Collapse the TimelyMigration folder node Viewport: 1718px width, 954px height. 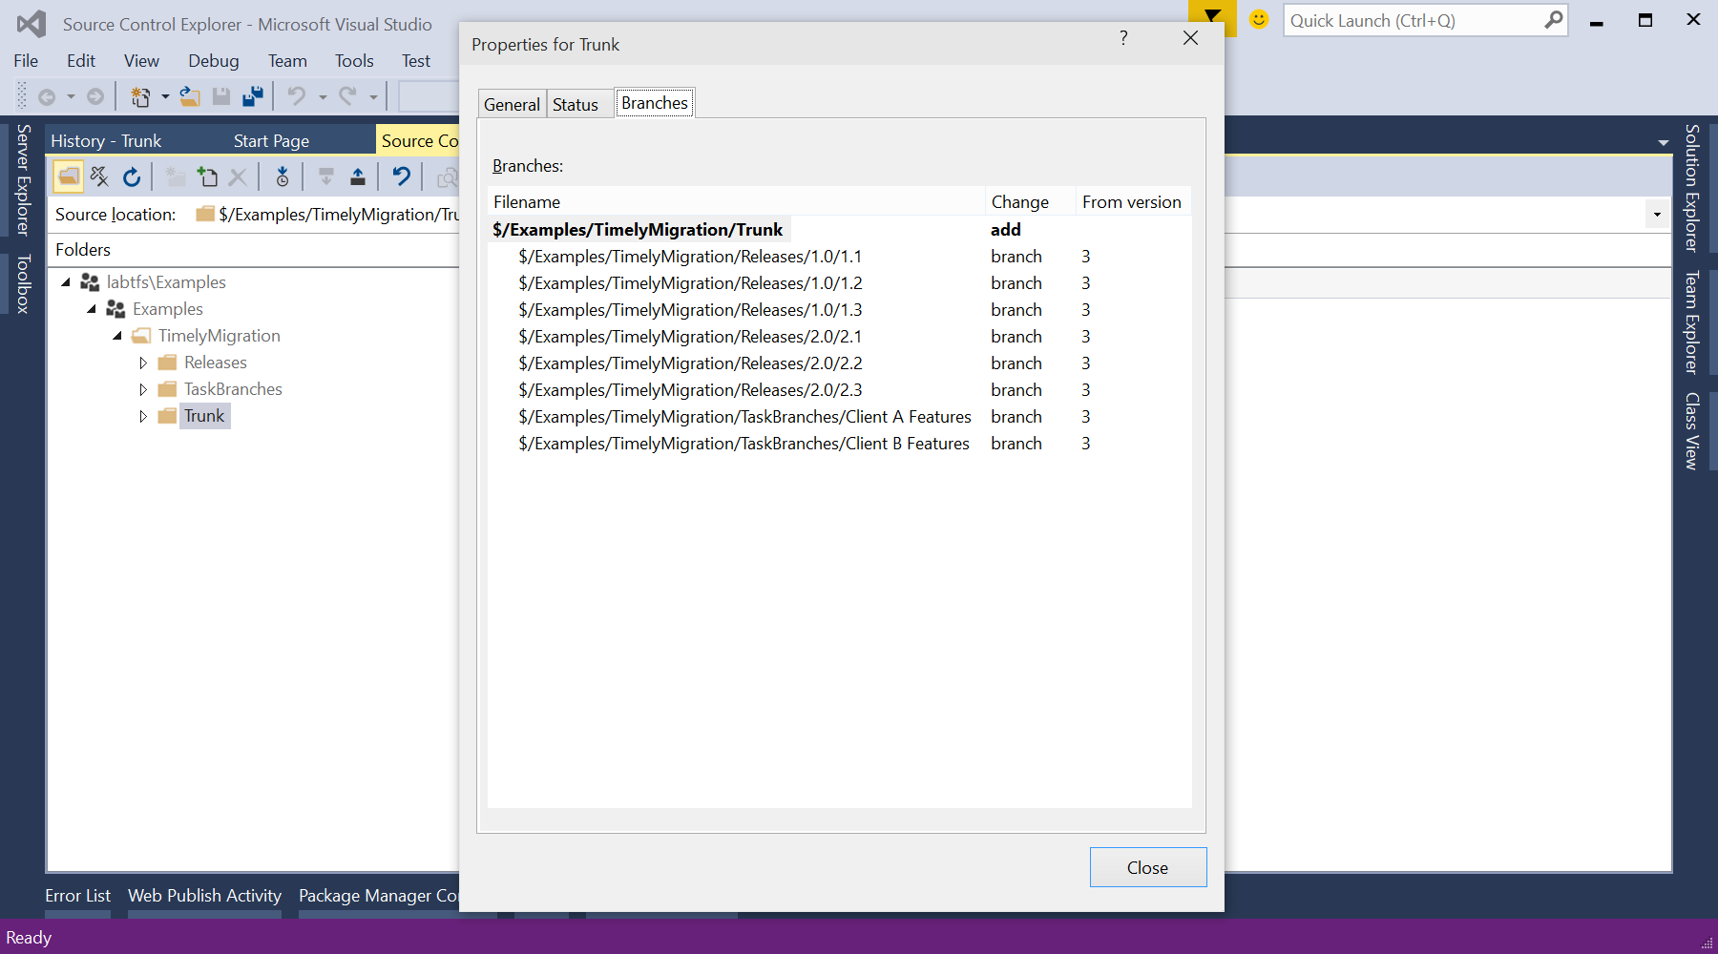117,336
